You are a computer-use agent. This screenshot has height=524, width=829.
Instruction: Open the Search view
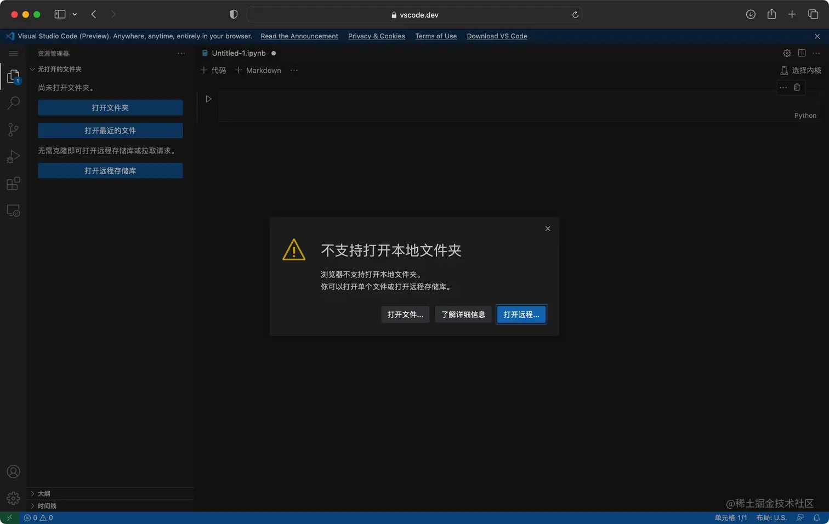(x=13, y=103)
